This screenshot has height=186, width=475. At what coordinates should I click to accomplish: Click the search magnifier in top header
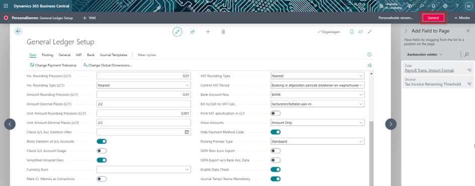click(421, 6)
